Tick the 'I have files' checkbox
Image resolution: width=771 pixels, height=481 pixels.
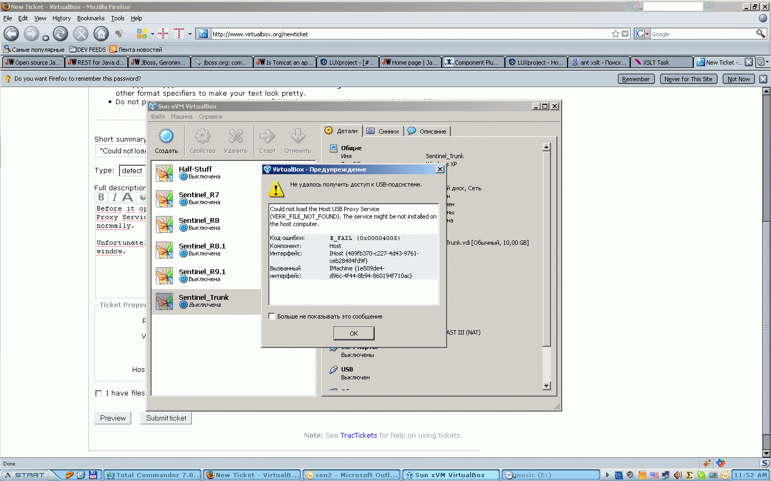click(99, 393)
